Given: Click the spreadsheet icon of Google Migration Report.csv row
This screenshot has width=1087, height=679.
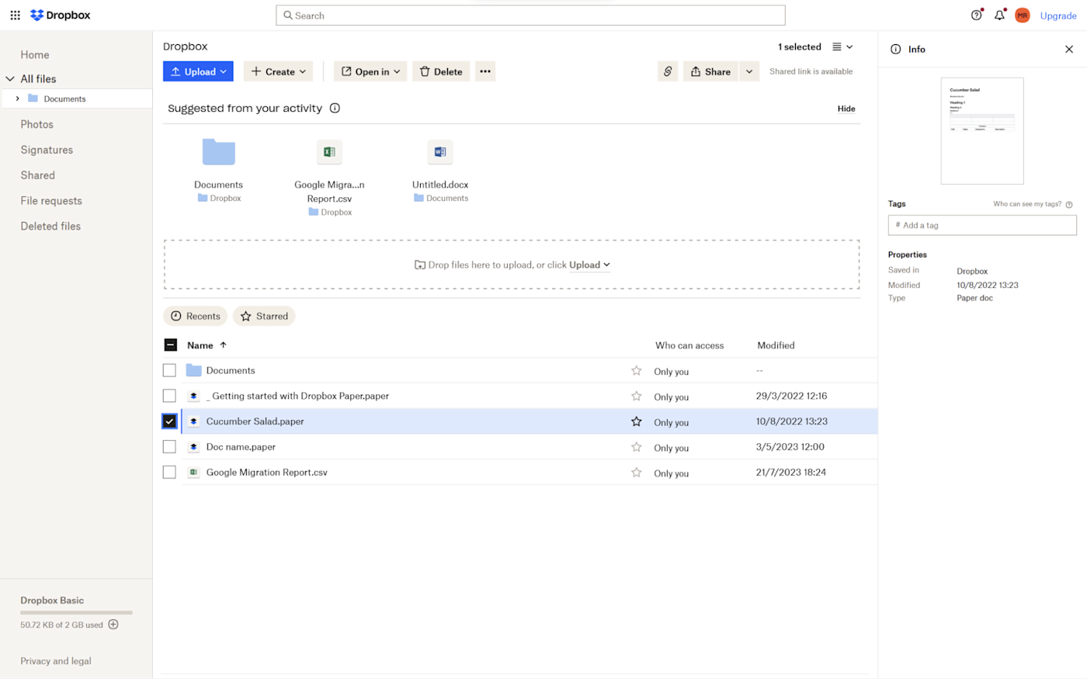Looking at the screenshot, I should [194, 473].
